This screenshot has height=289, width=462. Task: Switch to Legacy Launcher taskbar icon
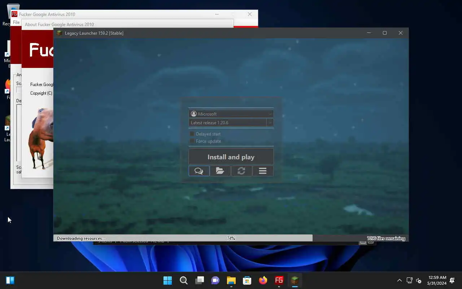pos(295,280)
